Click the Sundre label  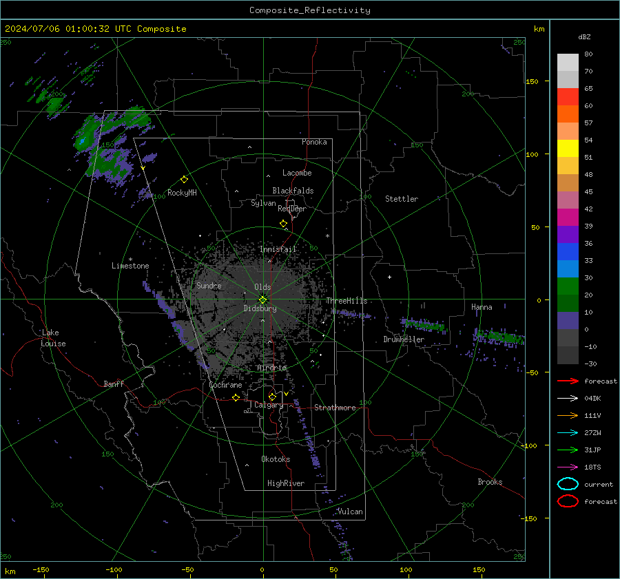209,285
